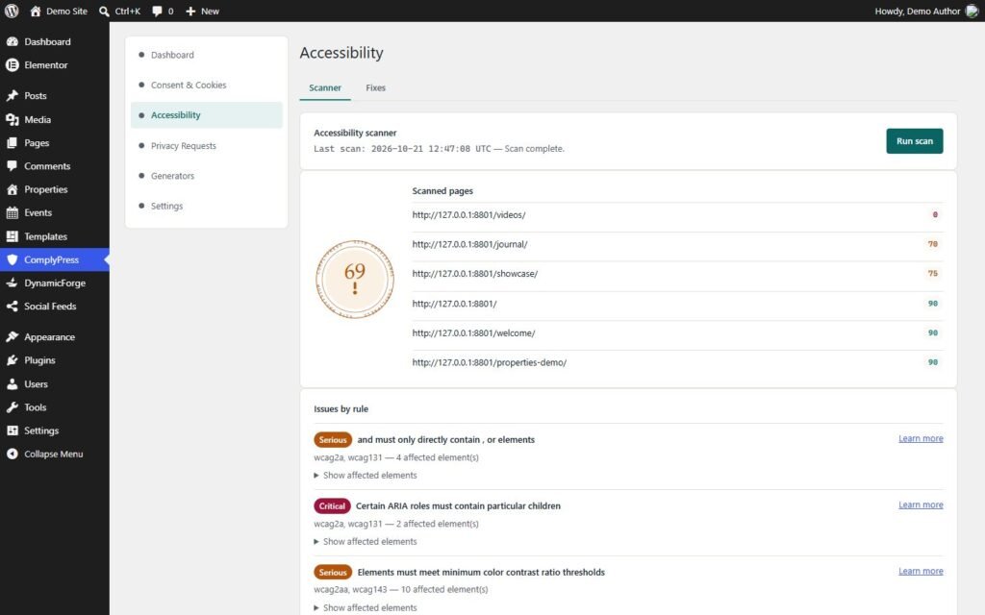Open Generators section
This screenshot has width=985, height=615.
(207, 176)
